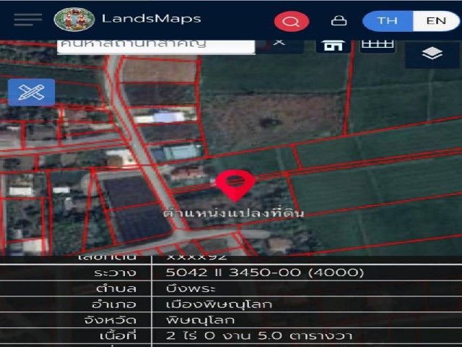Image resolution: width=462 pixels, height=347 pixels.
Task: Click the ตำแหน่งแปลงที่ดิน map label
Action: click(x=234, y=213)
